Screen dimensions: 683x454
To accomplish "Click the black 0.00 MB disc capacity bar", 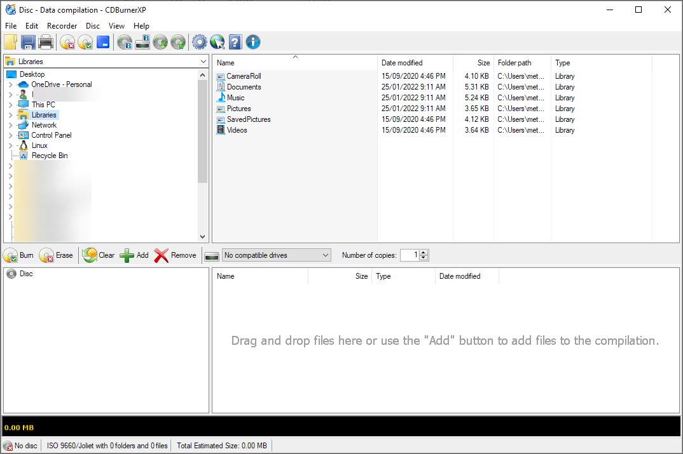I will pyautogui.click(x=341, y=427).
